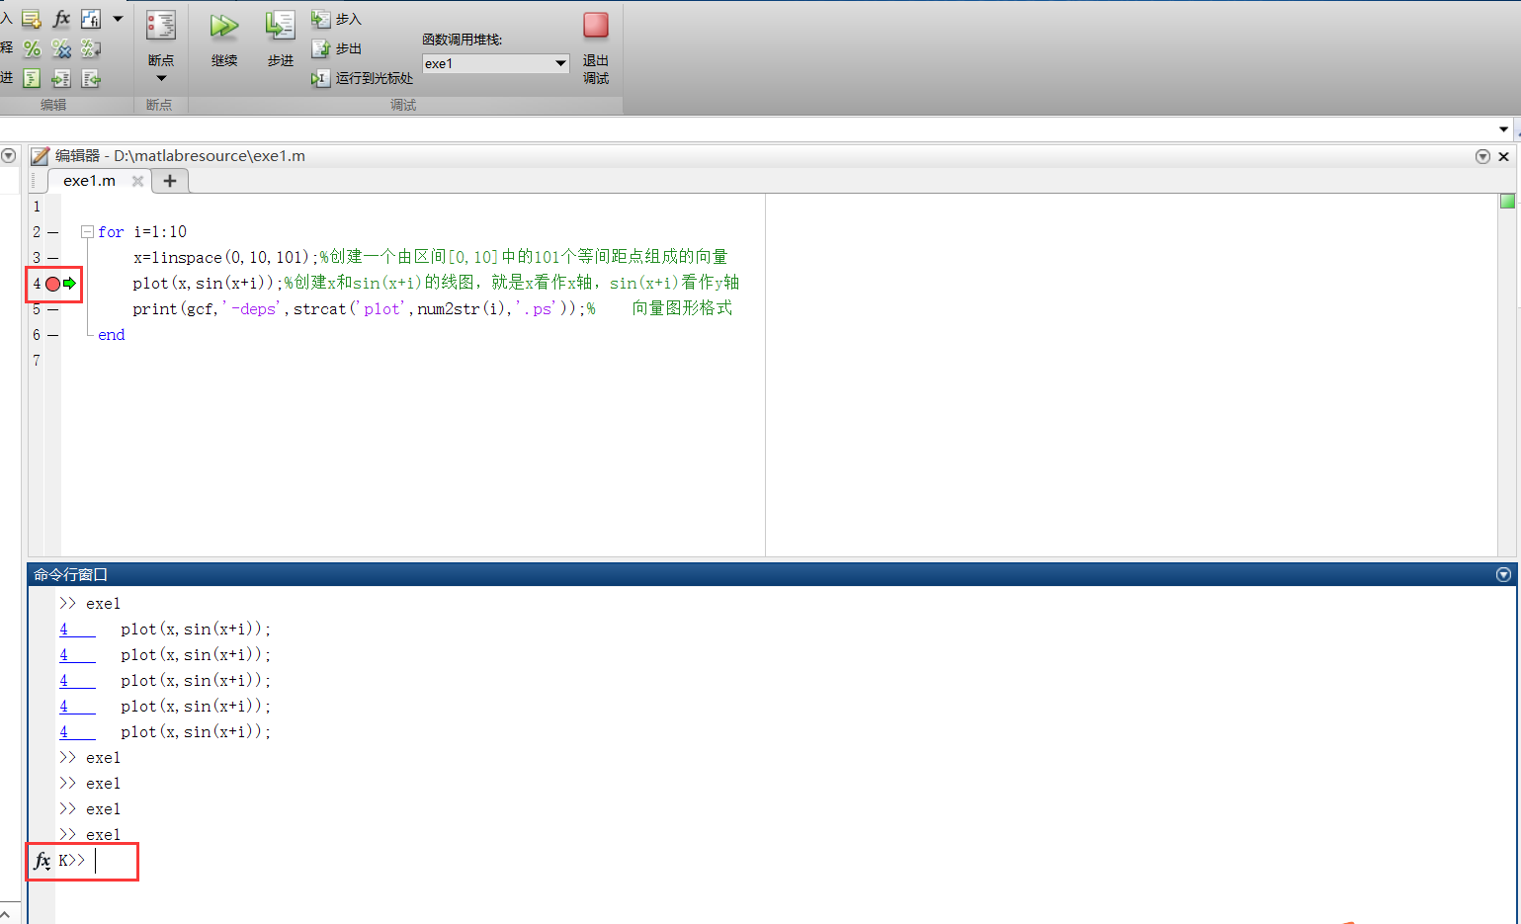Click a line 4 hyperlink in command window
Image resolution: width=1521 pixels, height=924 pixels.
pyautogui.click(x=65, y=629)
